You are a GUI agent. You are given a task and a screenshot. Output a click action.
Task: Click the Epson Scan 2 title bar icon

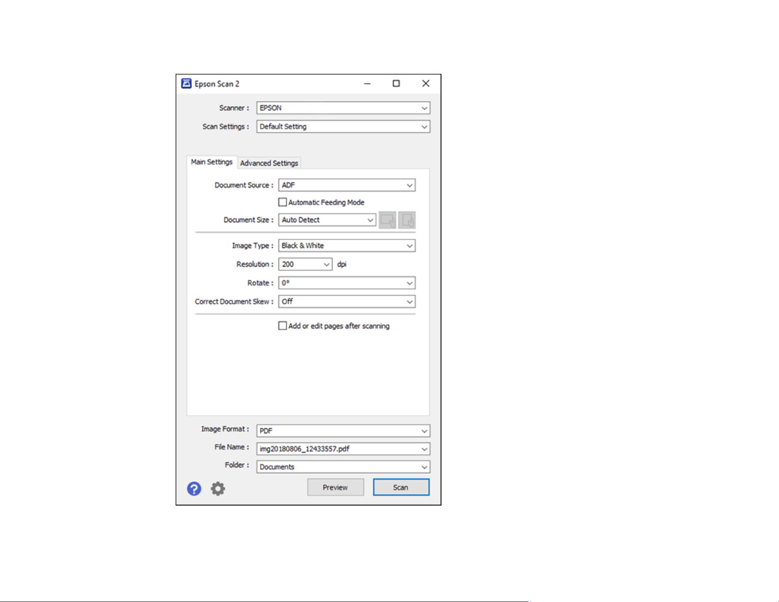click(186, 84)
